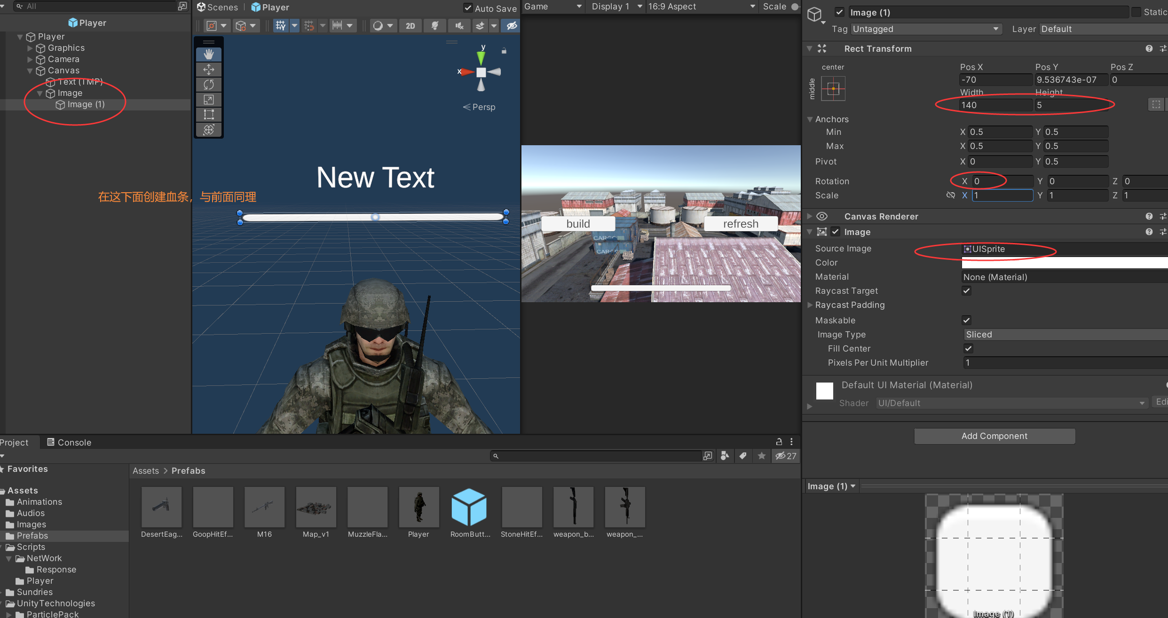The height and width of the screenshot is (618, 1168).
Task: Click Assets in the breadcrumb path
Action: (x=146, y=470)
